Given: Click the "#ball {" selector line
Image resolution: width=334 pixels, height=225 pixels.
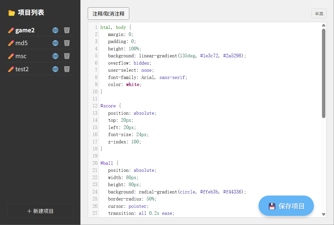Looking at the screenshot, I should click(109, 163).
